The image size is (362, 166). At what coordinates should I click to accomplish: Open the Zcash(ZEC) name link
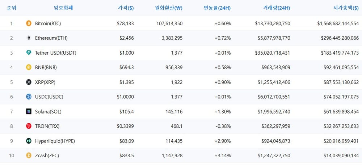tap(47, 156)
